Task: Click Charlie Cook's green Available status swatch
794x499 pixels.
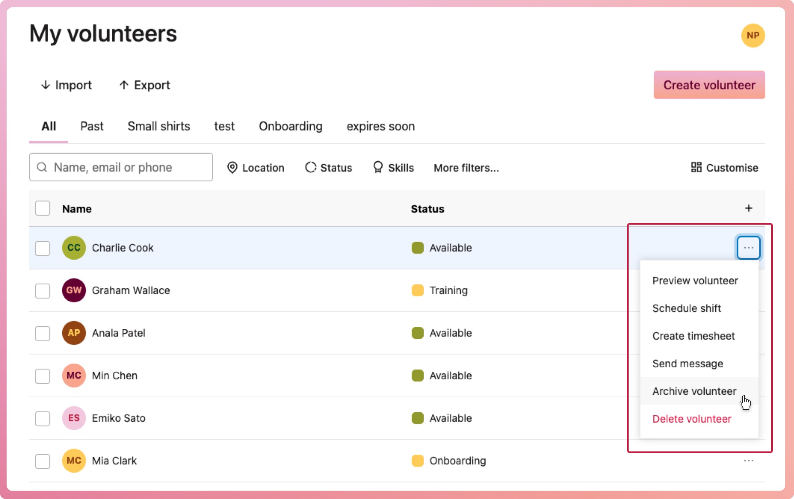Action: point(417,248)
